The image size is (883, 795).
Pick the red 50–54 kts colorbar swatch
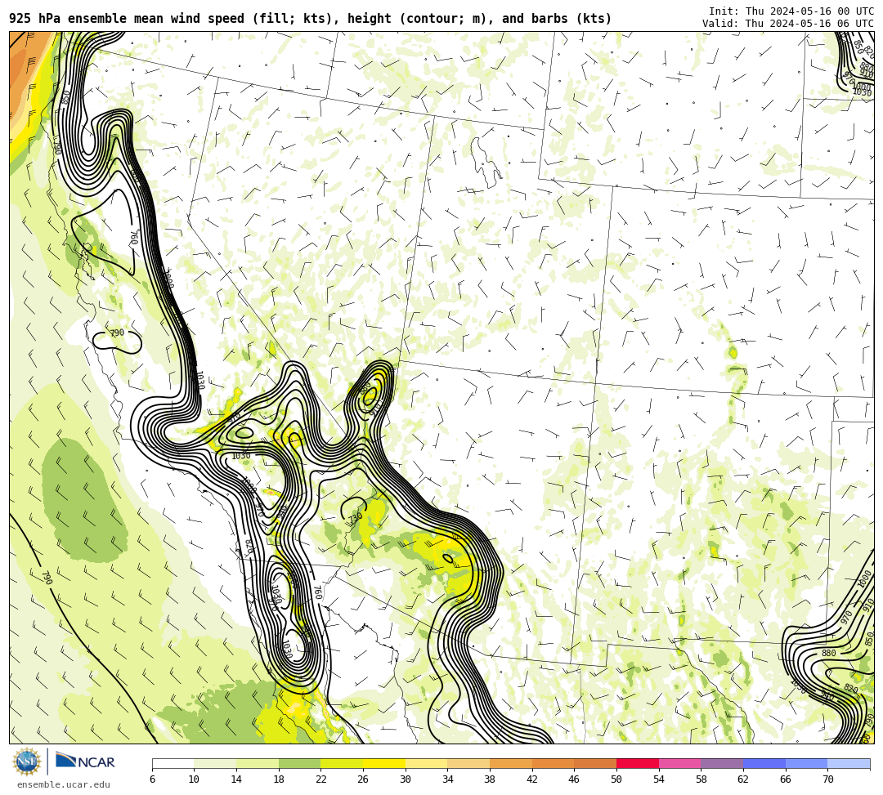point(638,763)
